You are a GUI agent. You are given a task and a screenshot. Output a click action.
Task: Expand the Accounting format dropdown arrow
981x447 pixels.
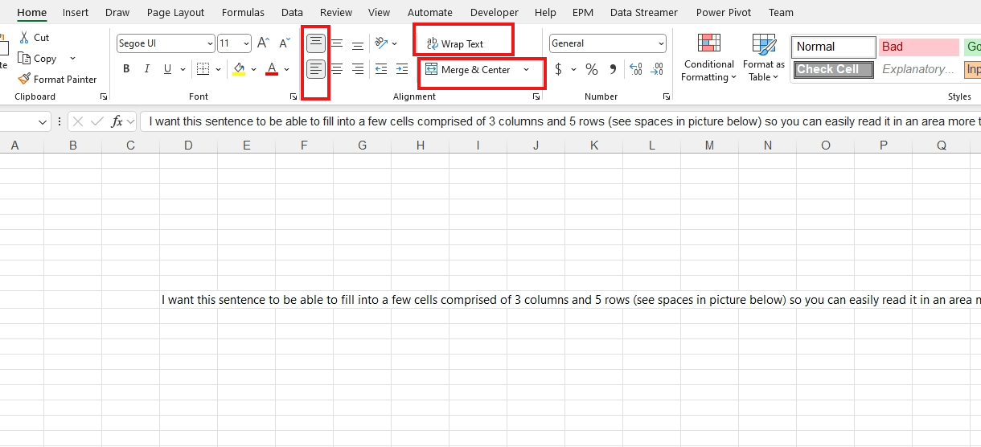pos(573,69)
